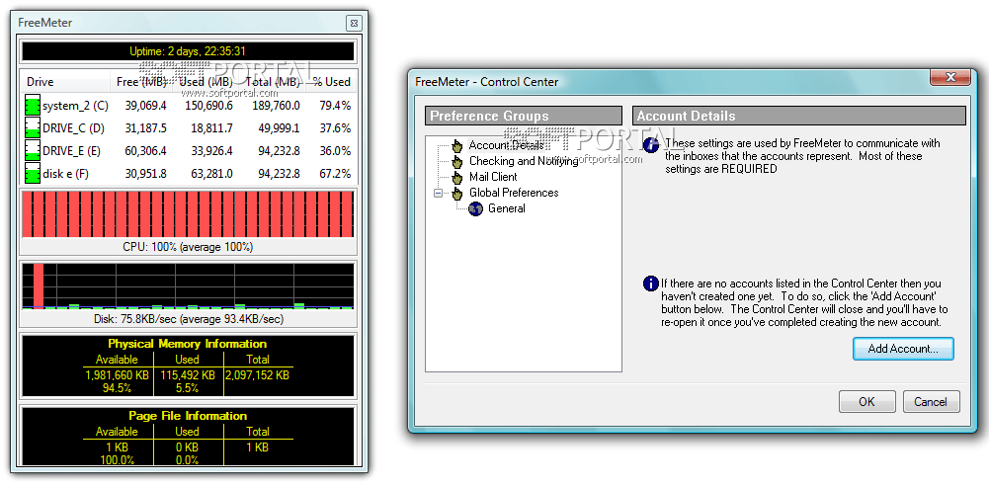The height and width of the screenshot is (488, 989).
Task: Click the 36.0% used value
Action: click(335, 151)
